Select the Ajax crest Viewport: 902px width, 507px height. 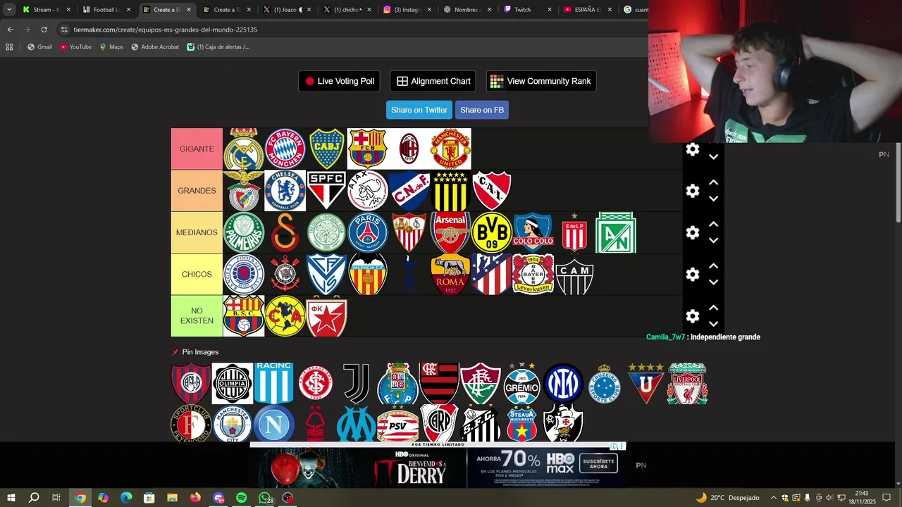368,191
